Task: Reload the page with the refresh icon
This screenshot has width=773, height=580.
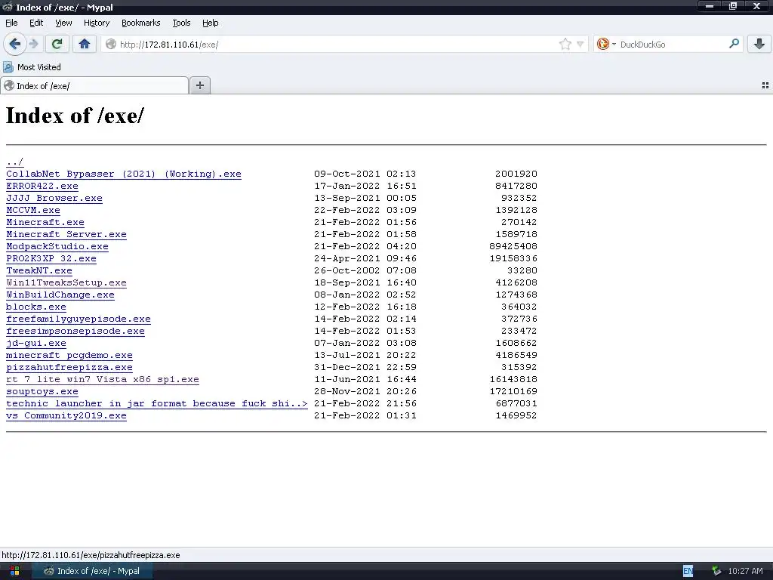Action: 57,45
